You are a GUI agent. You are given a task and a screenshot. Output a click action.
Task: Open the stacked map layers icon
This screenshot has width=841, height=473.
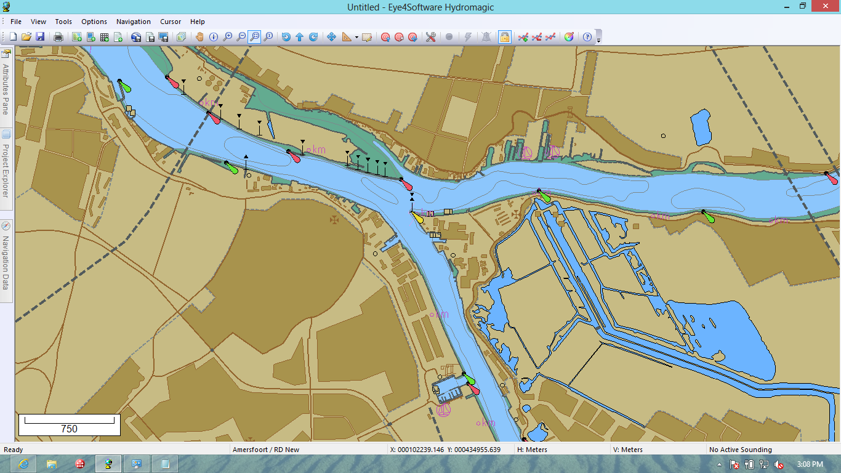click(181, 37)
